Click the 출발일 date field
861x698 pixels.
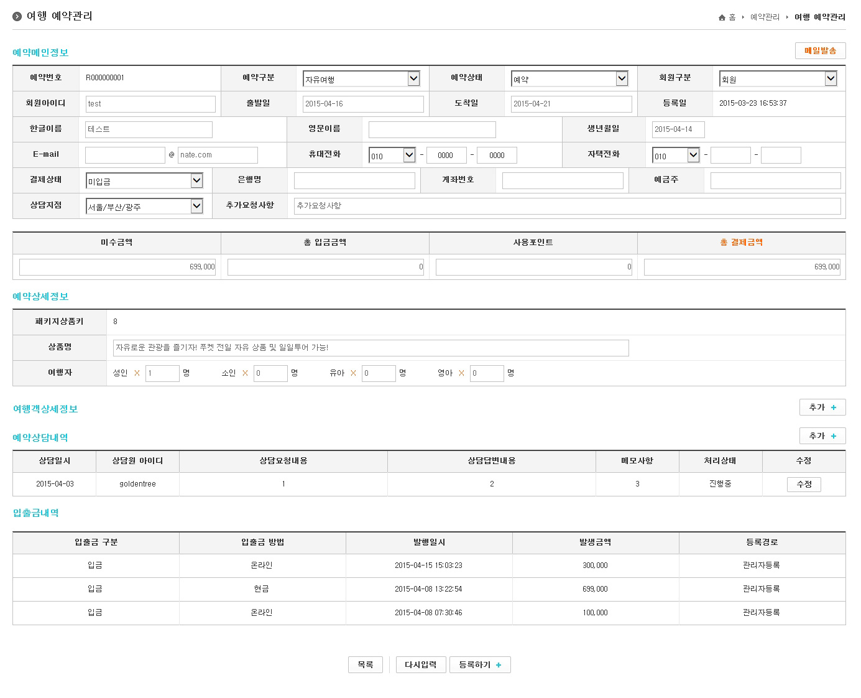pyautogui.click(x=363, y=104)
